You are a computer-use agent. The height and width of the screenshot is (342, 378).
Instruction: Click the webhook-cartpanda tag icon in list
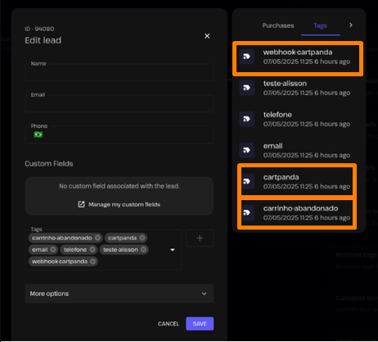[246, 57]
